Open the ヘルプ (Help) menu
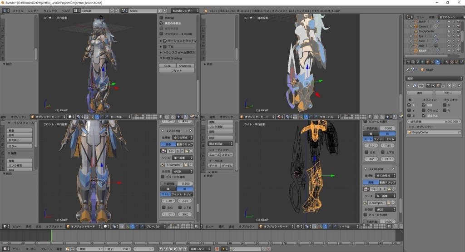The image size is (465, 252). pos(65,11)
